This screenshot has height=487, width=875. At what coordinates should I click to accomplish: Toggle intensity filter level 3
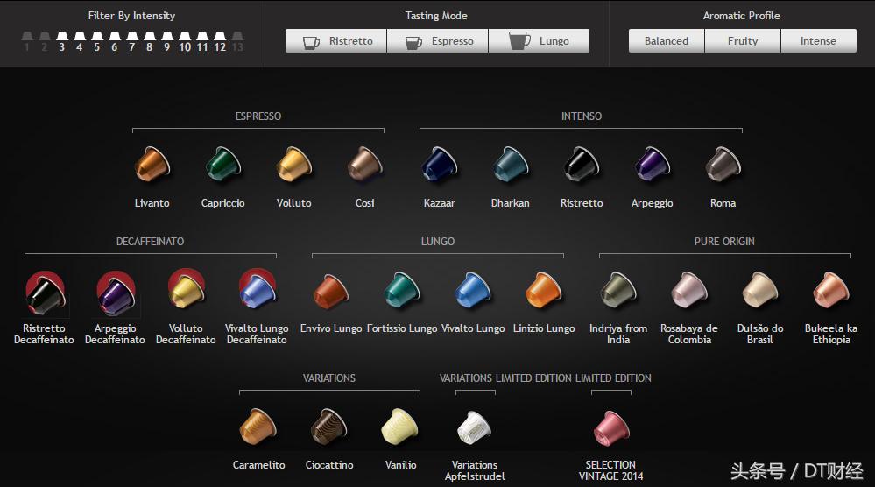(62, 41)
